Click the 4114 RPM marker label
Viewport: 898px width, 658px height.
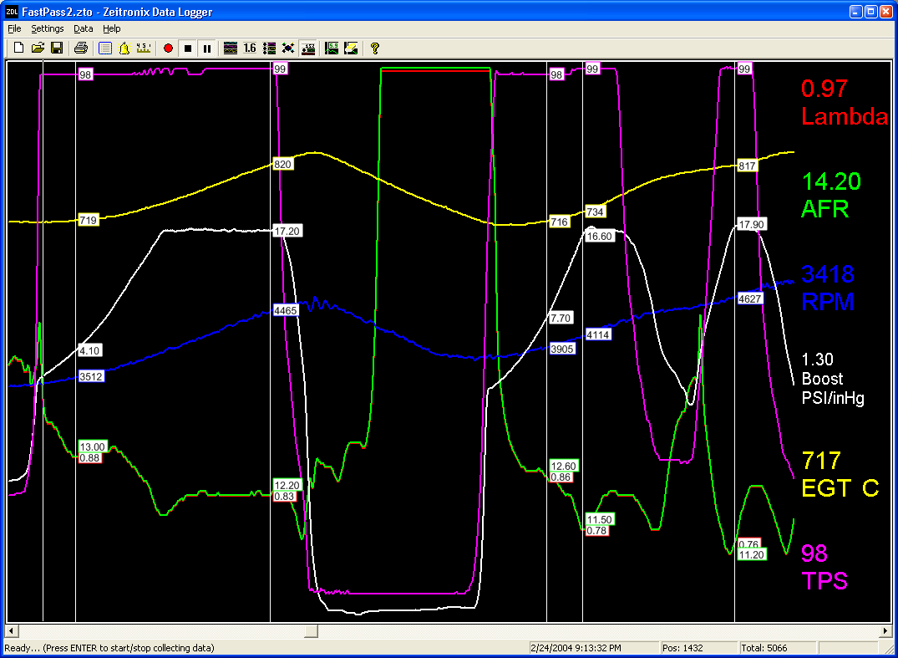click(598, 334)
